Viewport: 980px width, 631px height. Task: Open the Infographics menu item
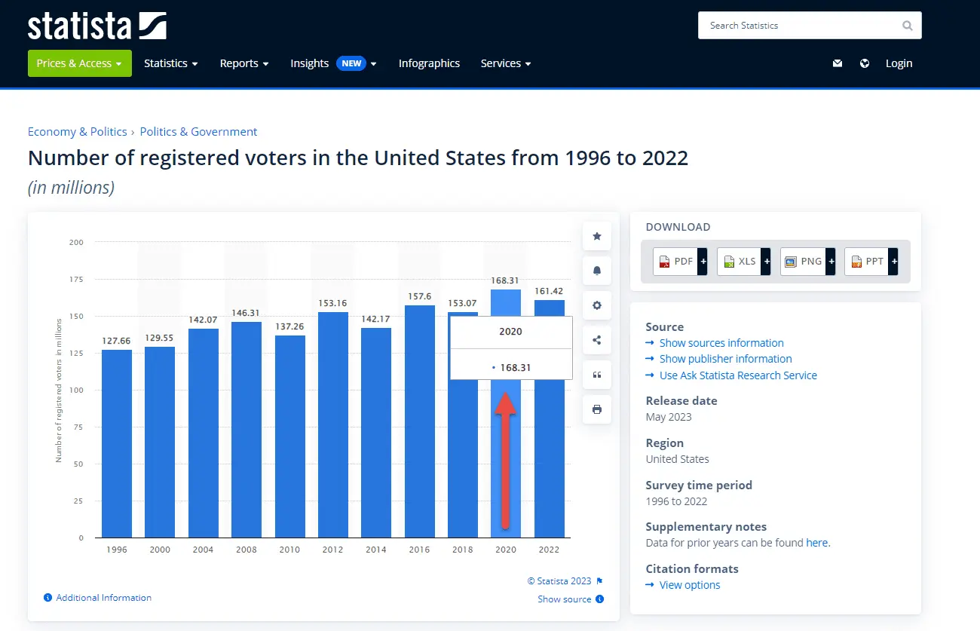(429, 63)
